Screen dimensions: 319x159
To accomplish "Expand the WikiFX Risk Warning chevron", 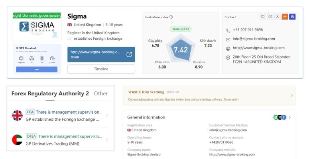I will point(292,95).
